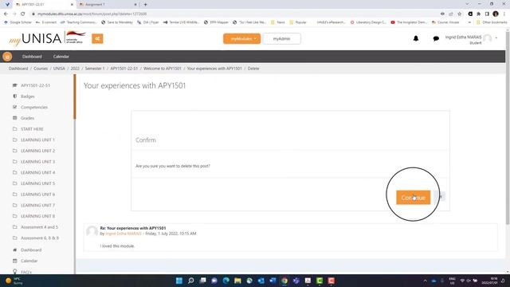Open Google Chrome from the taskbar

click(284, 281)
